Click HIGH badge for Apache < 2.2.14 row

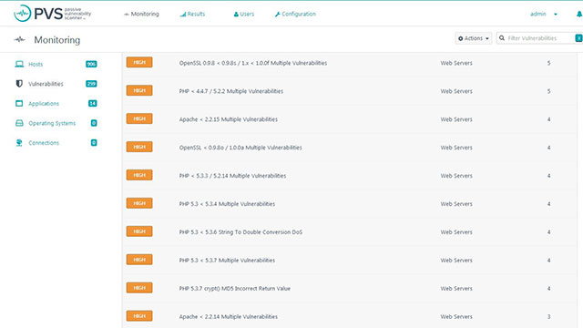tap(139, 316)
